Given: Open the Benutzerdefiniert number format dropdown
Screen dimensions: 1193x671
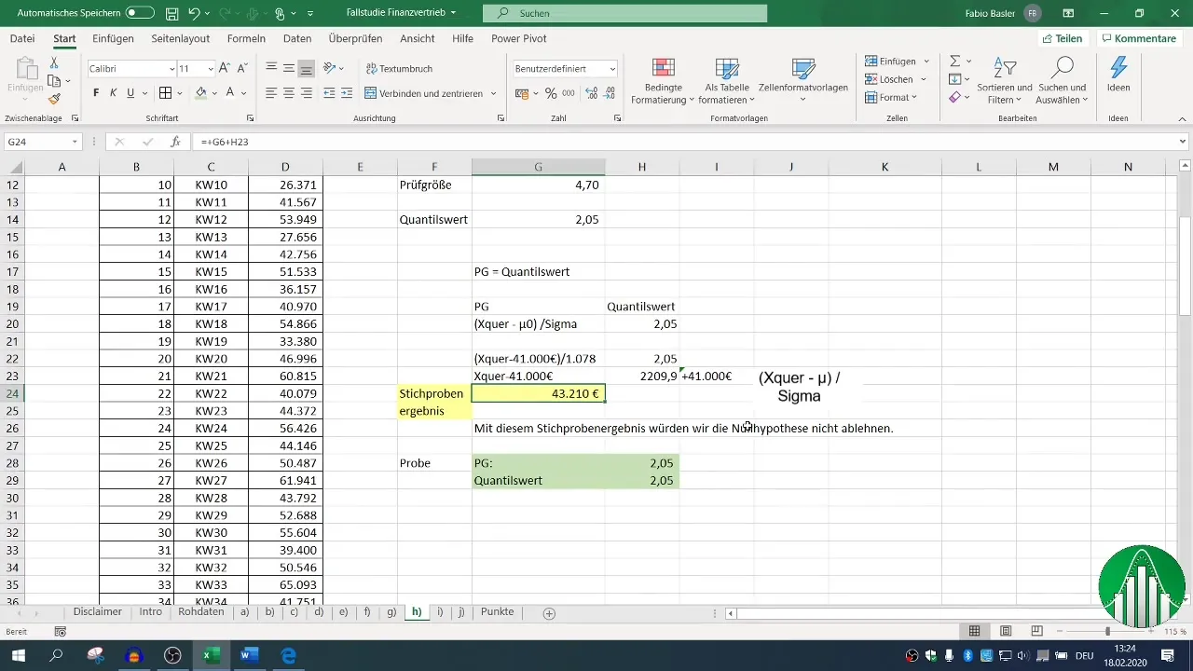Looking at the screenshot, I should tap(612, 69).
